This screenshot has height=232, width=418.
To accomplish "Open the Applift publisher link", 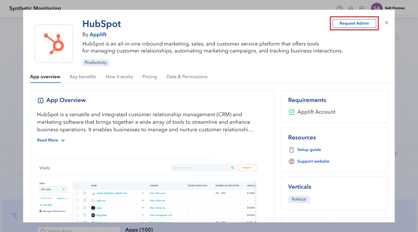I will 98,34.
